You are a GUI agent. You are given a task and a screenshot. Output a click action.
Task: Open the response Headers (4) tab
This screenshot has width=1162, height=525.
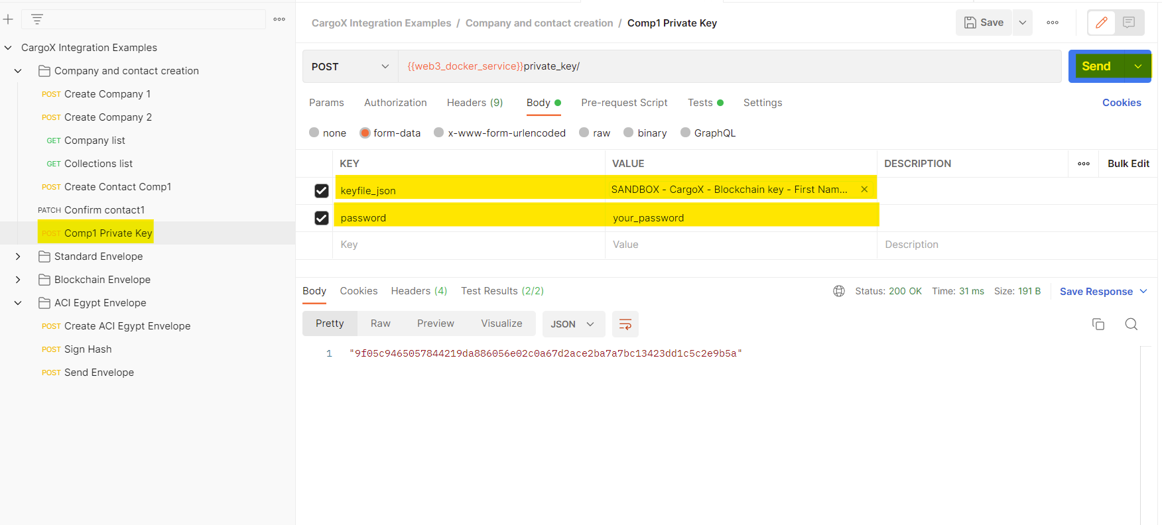419,291
